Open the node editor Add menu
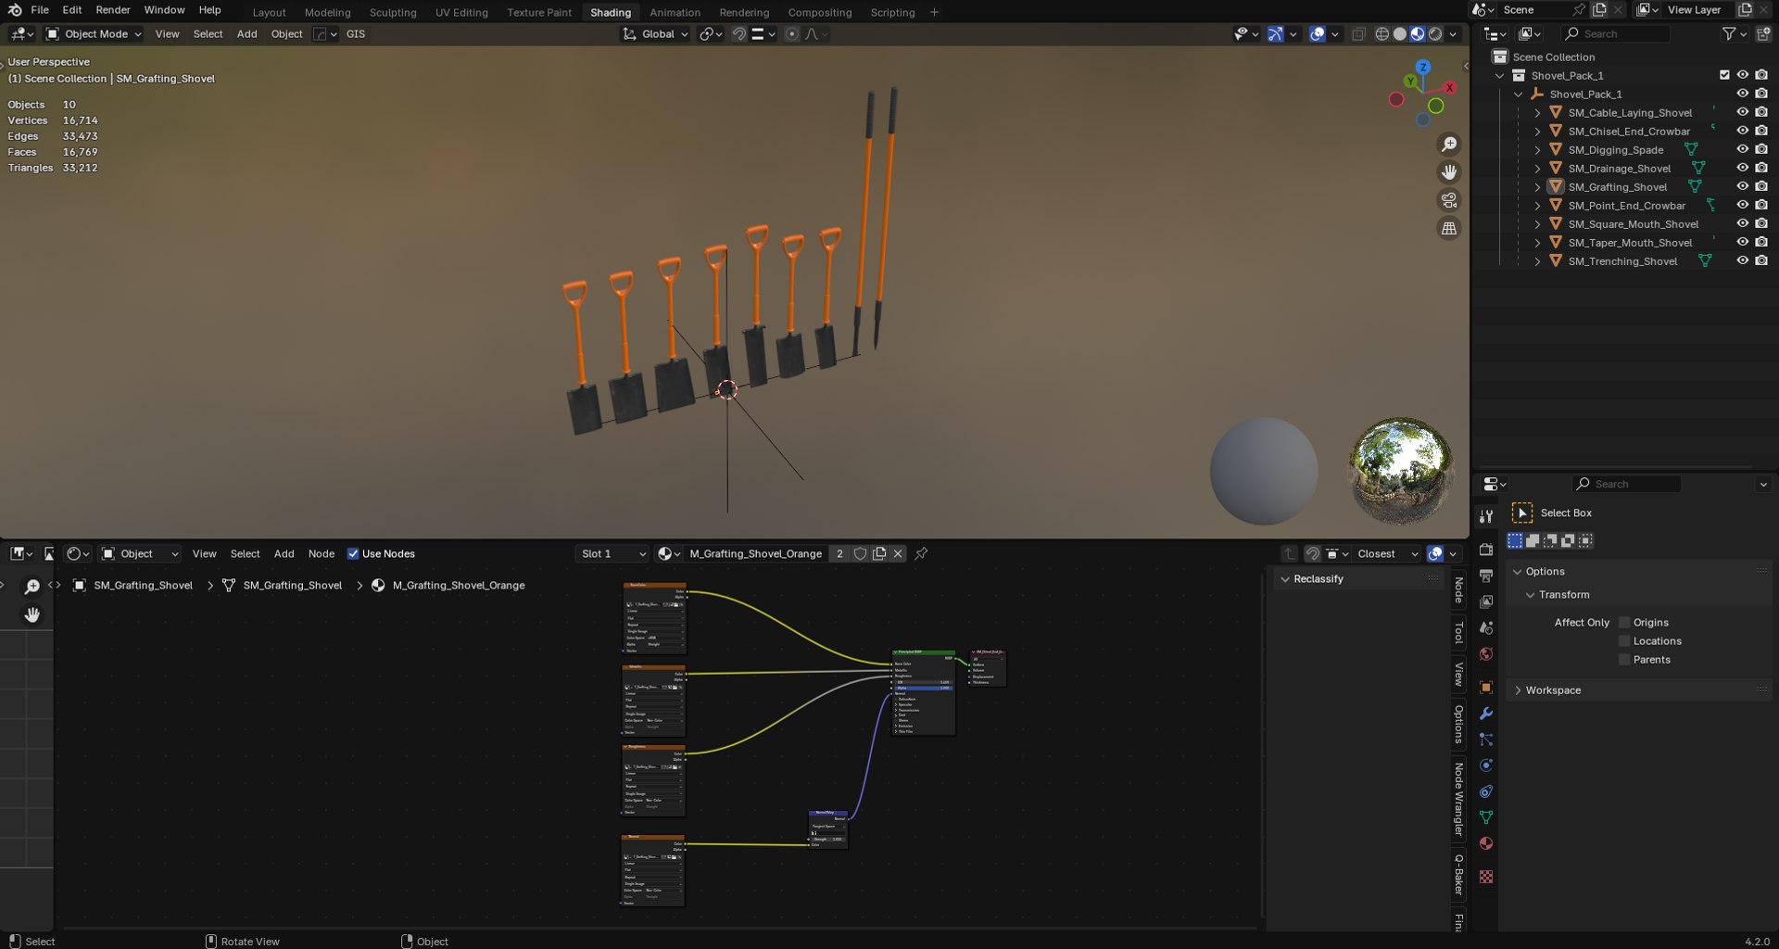Screen dimensions: 1779x949 click(284, 554)
